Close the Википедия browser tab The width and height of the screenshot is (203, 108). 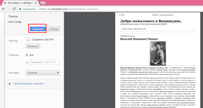pyautogui.click(x=36, y=3)
